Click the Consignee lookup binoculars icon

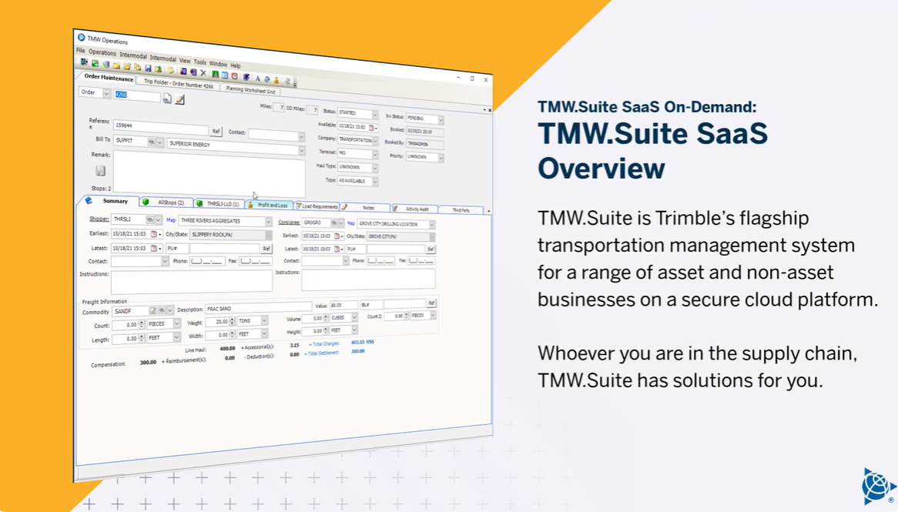point(333,223)
